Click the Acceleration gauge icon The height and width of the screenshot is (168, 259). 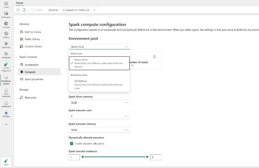(x=22, y=65)
